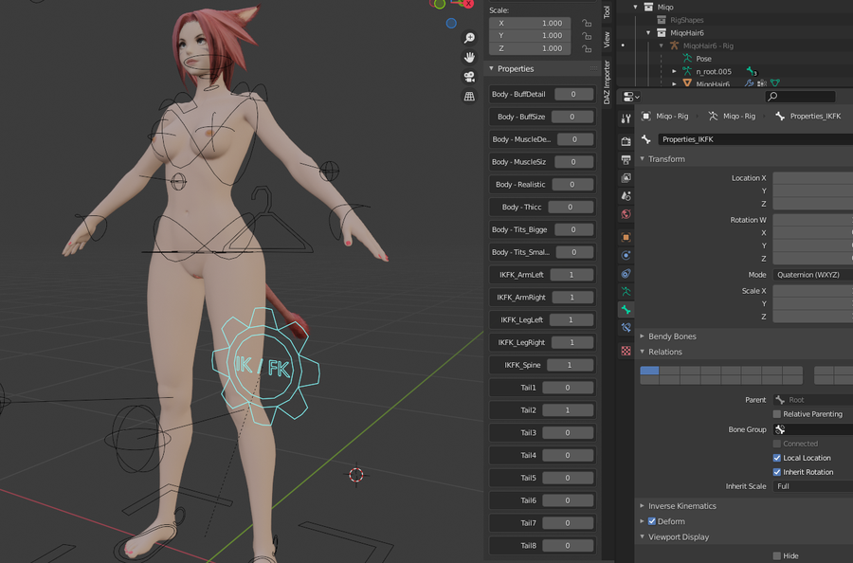Select the highlighted first bone layer button
Image resolution: width=853 pixels, height=563 pixels.
pos(649,371)
